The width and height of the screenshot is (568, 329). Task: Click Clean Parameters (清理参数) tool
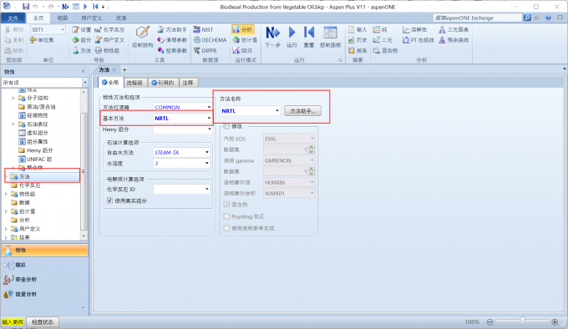[x=172, y=40]
